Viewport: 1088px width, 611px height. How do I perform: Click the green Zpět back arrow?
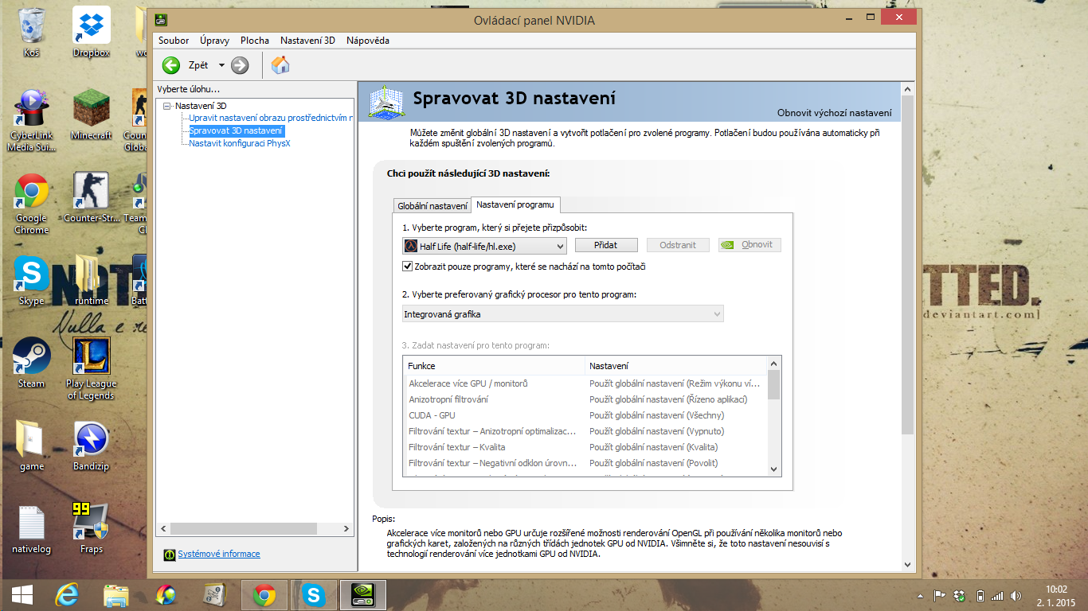point(171,65)
